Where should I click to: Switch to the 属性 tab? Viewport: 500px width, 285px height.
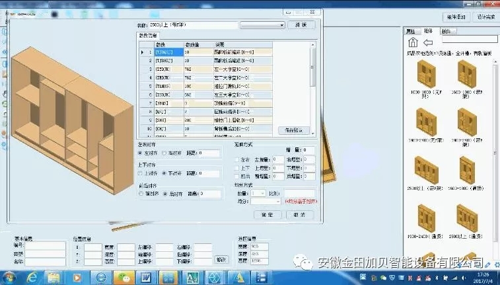410,30
